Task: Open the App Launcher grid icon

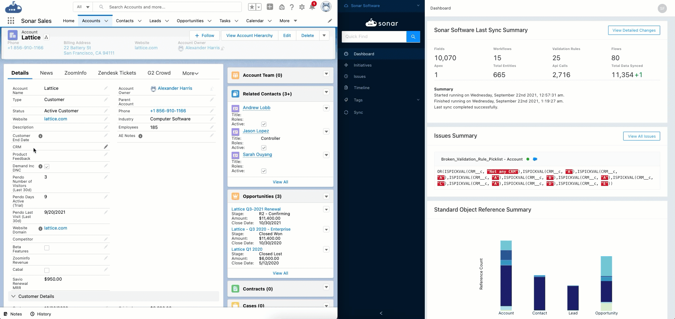Action: pos(11,21)
